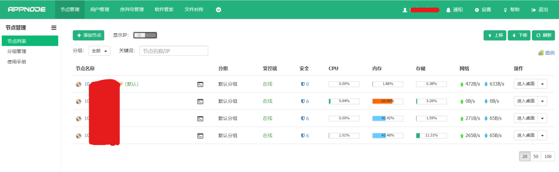Viewport: 559px width, 172px height.
Task: Open the 通知 bell notifications
Action: click(x=454, y=10)
